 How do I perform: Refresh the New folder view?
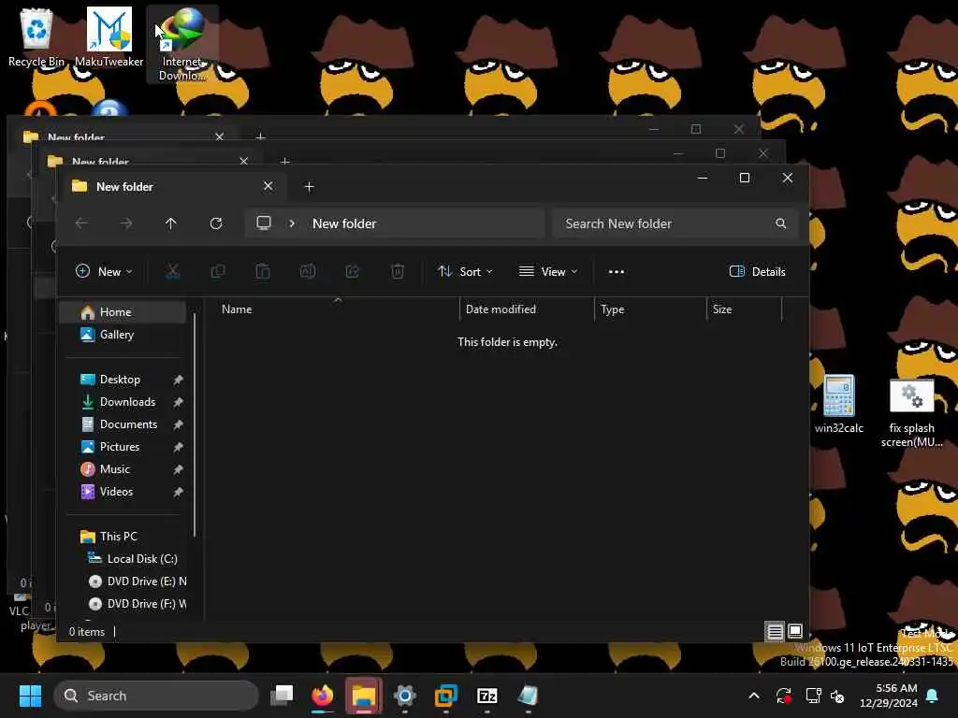pos(216,223)
